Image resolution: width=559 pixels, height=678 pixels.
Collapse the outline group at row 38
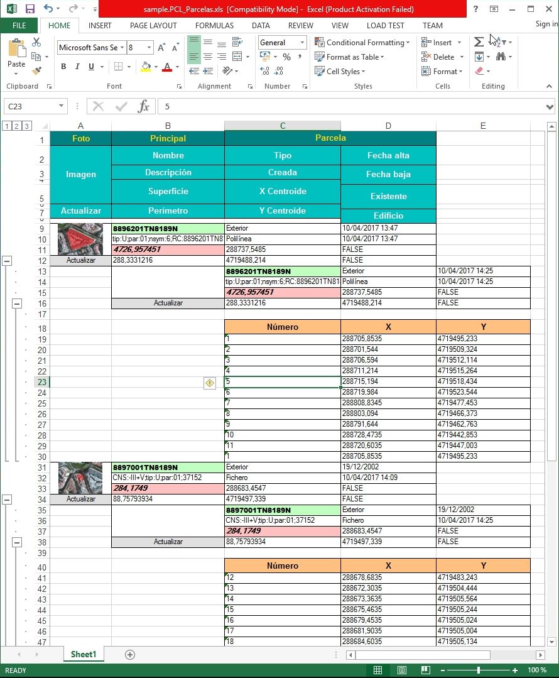(16, 542)
